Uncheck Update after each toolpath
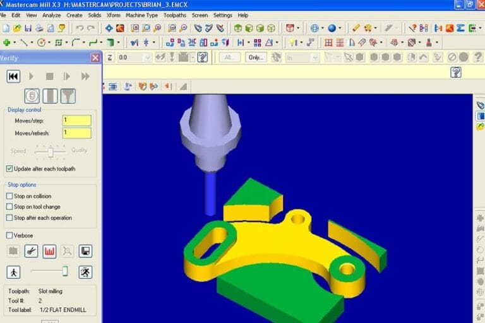Viewport: 485px width, 323px height. point(9,169)
